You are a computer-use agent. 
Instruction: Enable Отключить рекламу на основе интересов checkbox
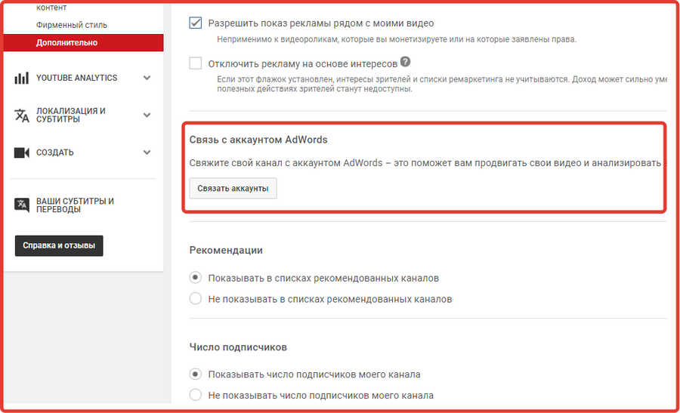pos(196,63)
